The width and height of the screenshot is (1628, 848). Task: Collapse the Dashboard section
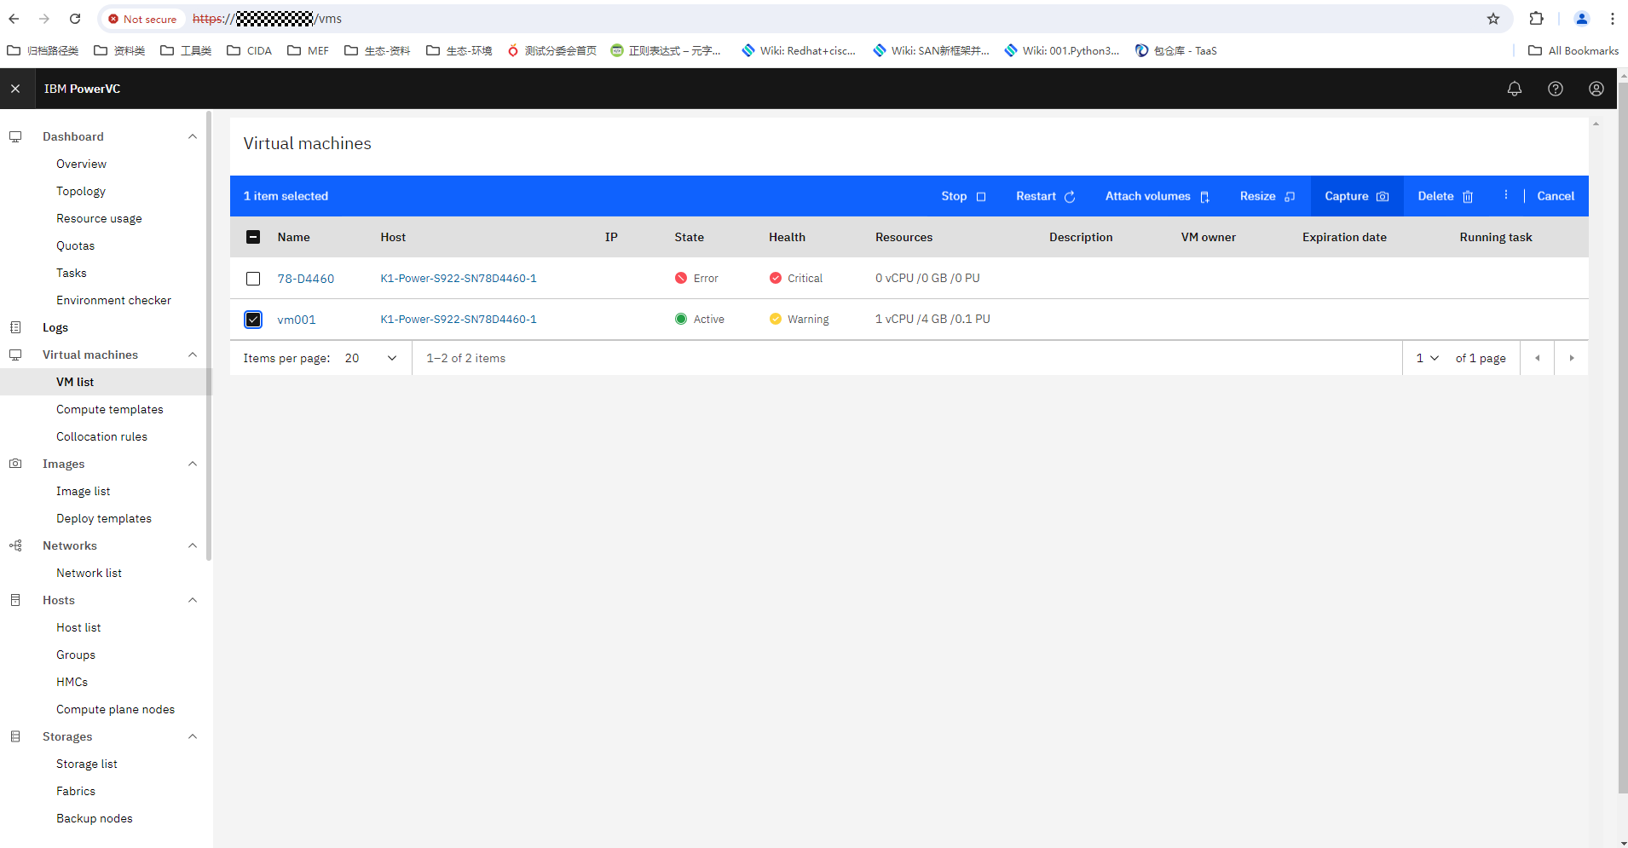click(193, 136)
